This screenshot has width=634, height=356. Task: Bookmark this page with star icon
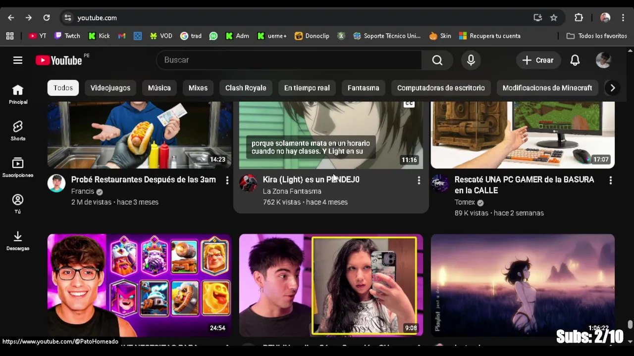point(554,18)
